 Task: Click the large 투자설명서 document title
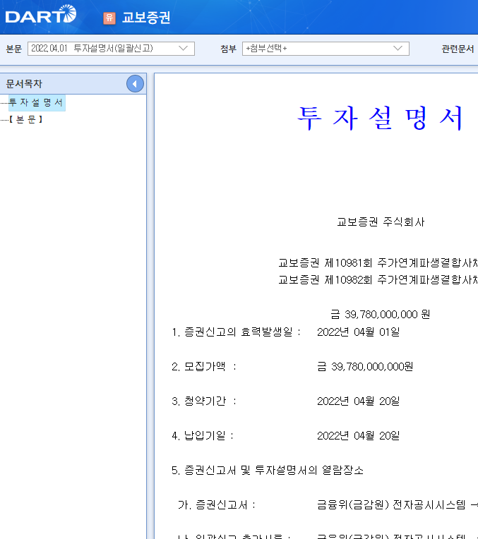[381, 118]
